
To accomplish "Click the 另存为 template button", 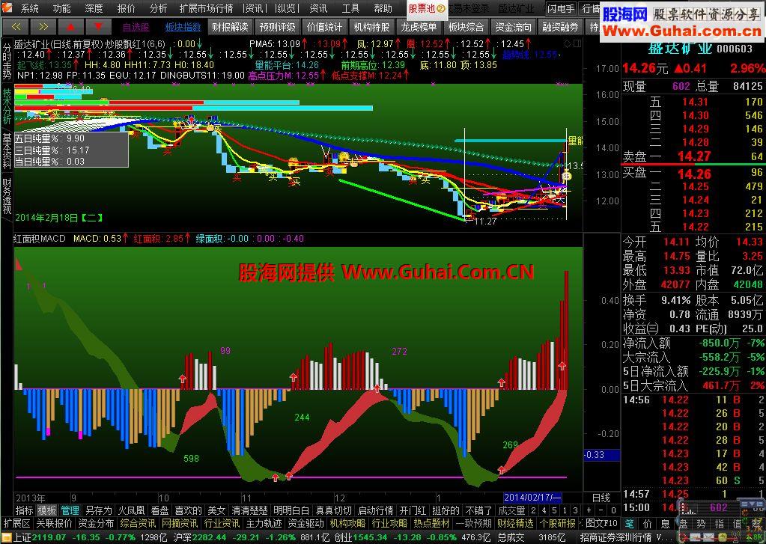I will 99,511.
